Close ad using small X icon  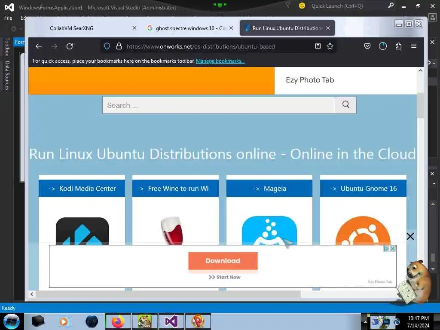coord(393,248)
